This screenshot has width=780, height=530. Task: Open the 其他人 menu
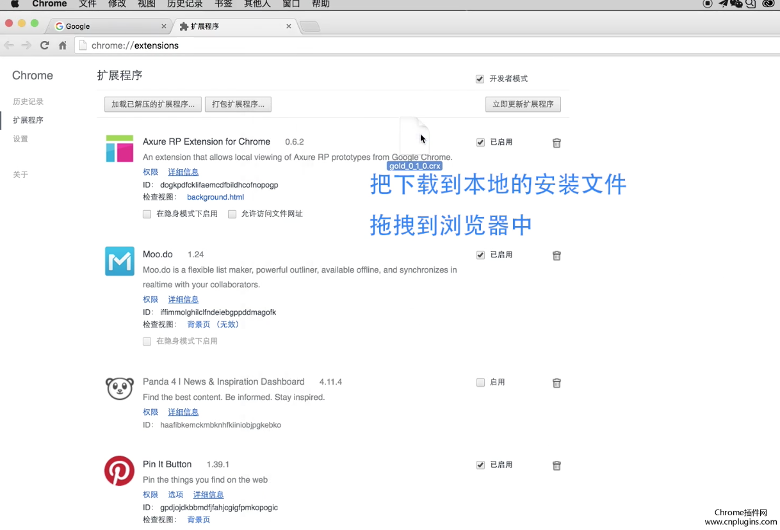click(257, 4)
